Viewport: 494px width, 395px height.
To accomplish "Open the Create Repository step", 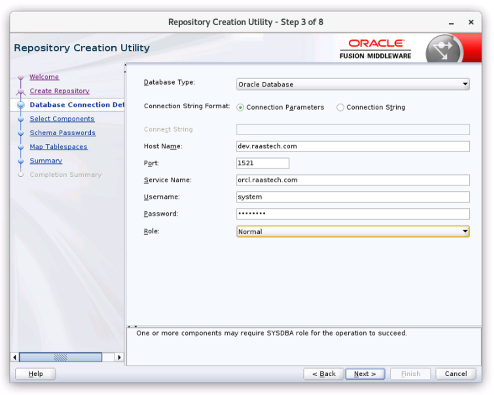I will (x=59, y=91).
